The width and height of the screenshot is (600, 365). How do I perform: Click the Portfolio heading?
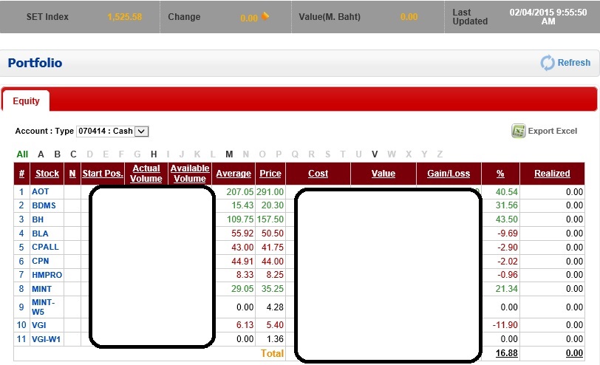click(35, 63)
